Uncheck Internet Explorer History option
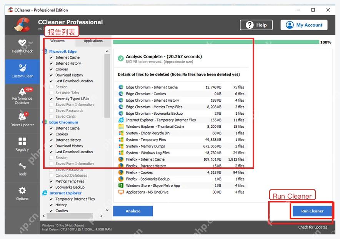Viewport: 340px width, 239px height. 51,205
